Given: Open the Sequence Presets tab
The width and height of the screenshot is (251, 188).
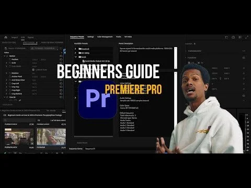Looking at the screenshot, I should (77, 37).
